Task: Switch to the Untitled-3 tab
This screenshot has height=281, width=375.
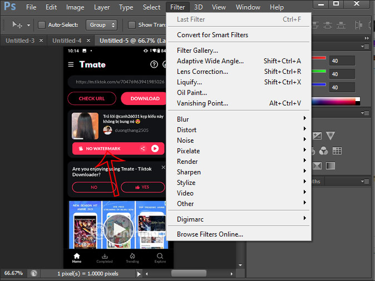Action: tap(20, 41)
